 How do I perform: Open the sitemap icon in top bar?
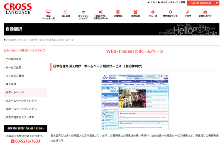[154, 2]
